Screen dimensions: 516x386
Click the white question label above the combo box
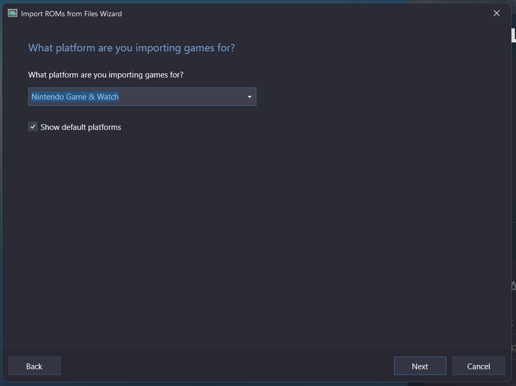(106, 75)
